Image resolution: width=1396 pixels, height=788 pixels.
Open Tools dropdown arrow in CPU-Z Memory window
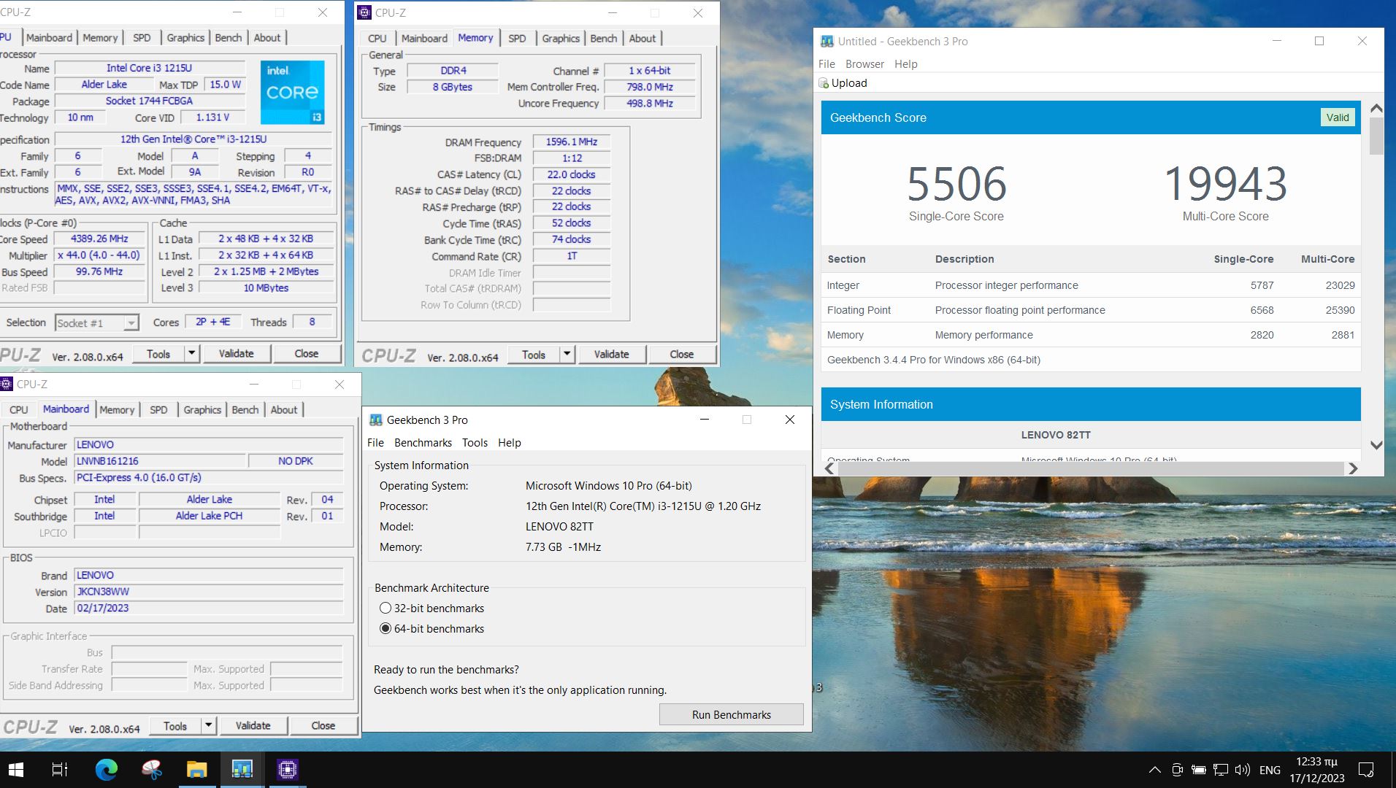click(x=567, y=354)
